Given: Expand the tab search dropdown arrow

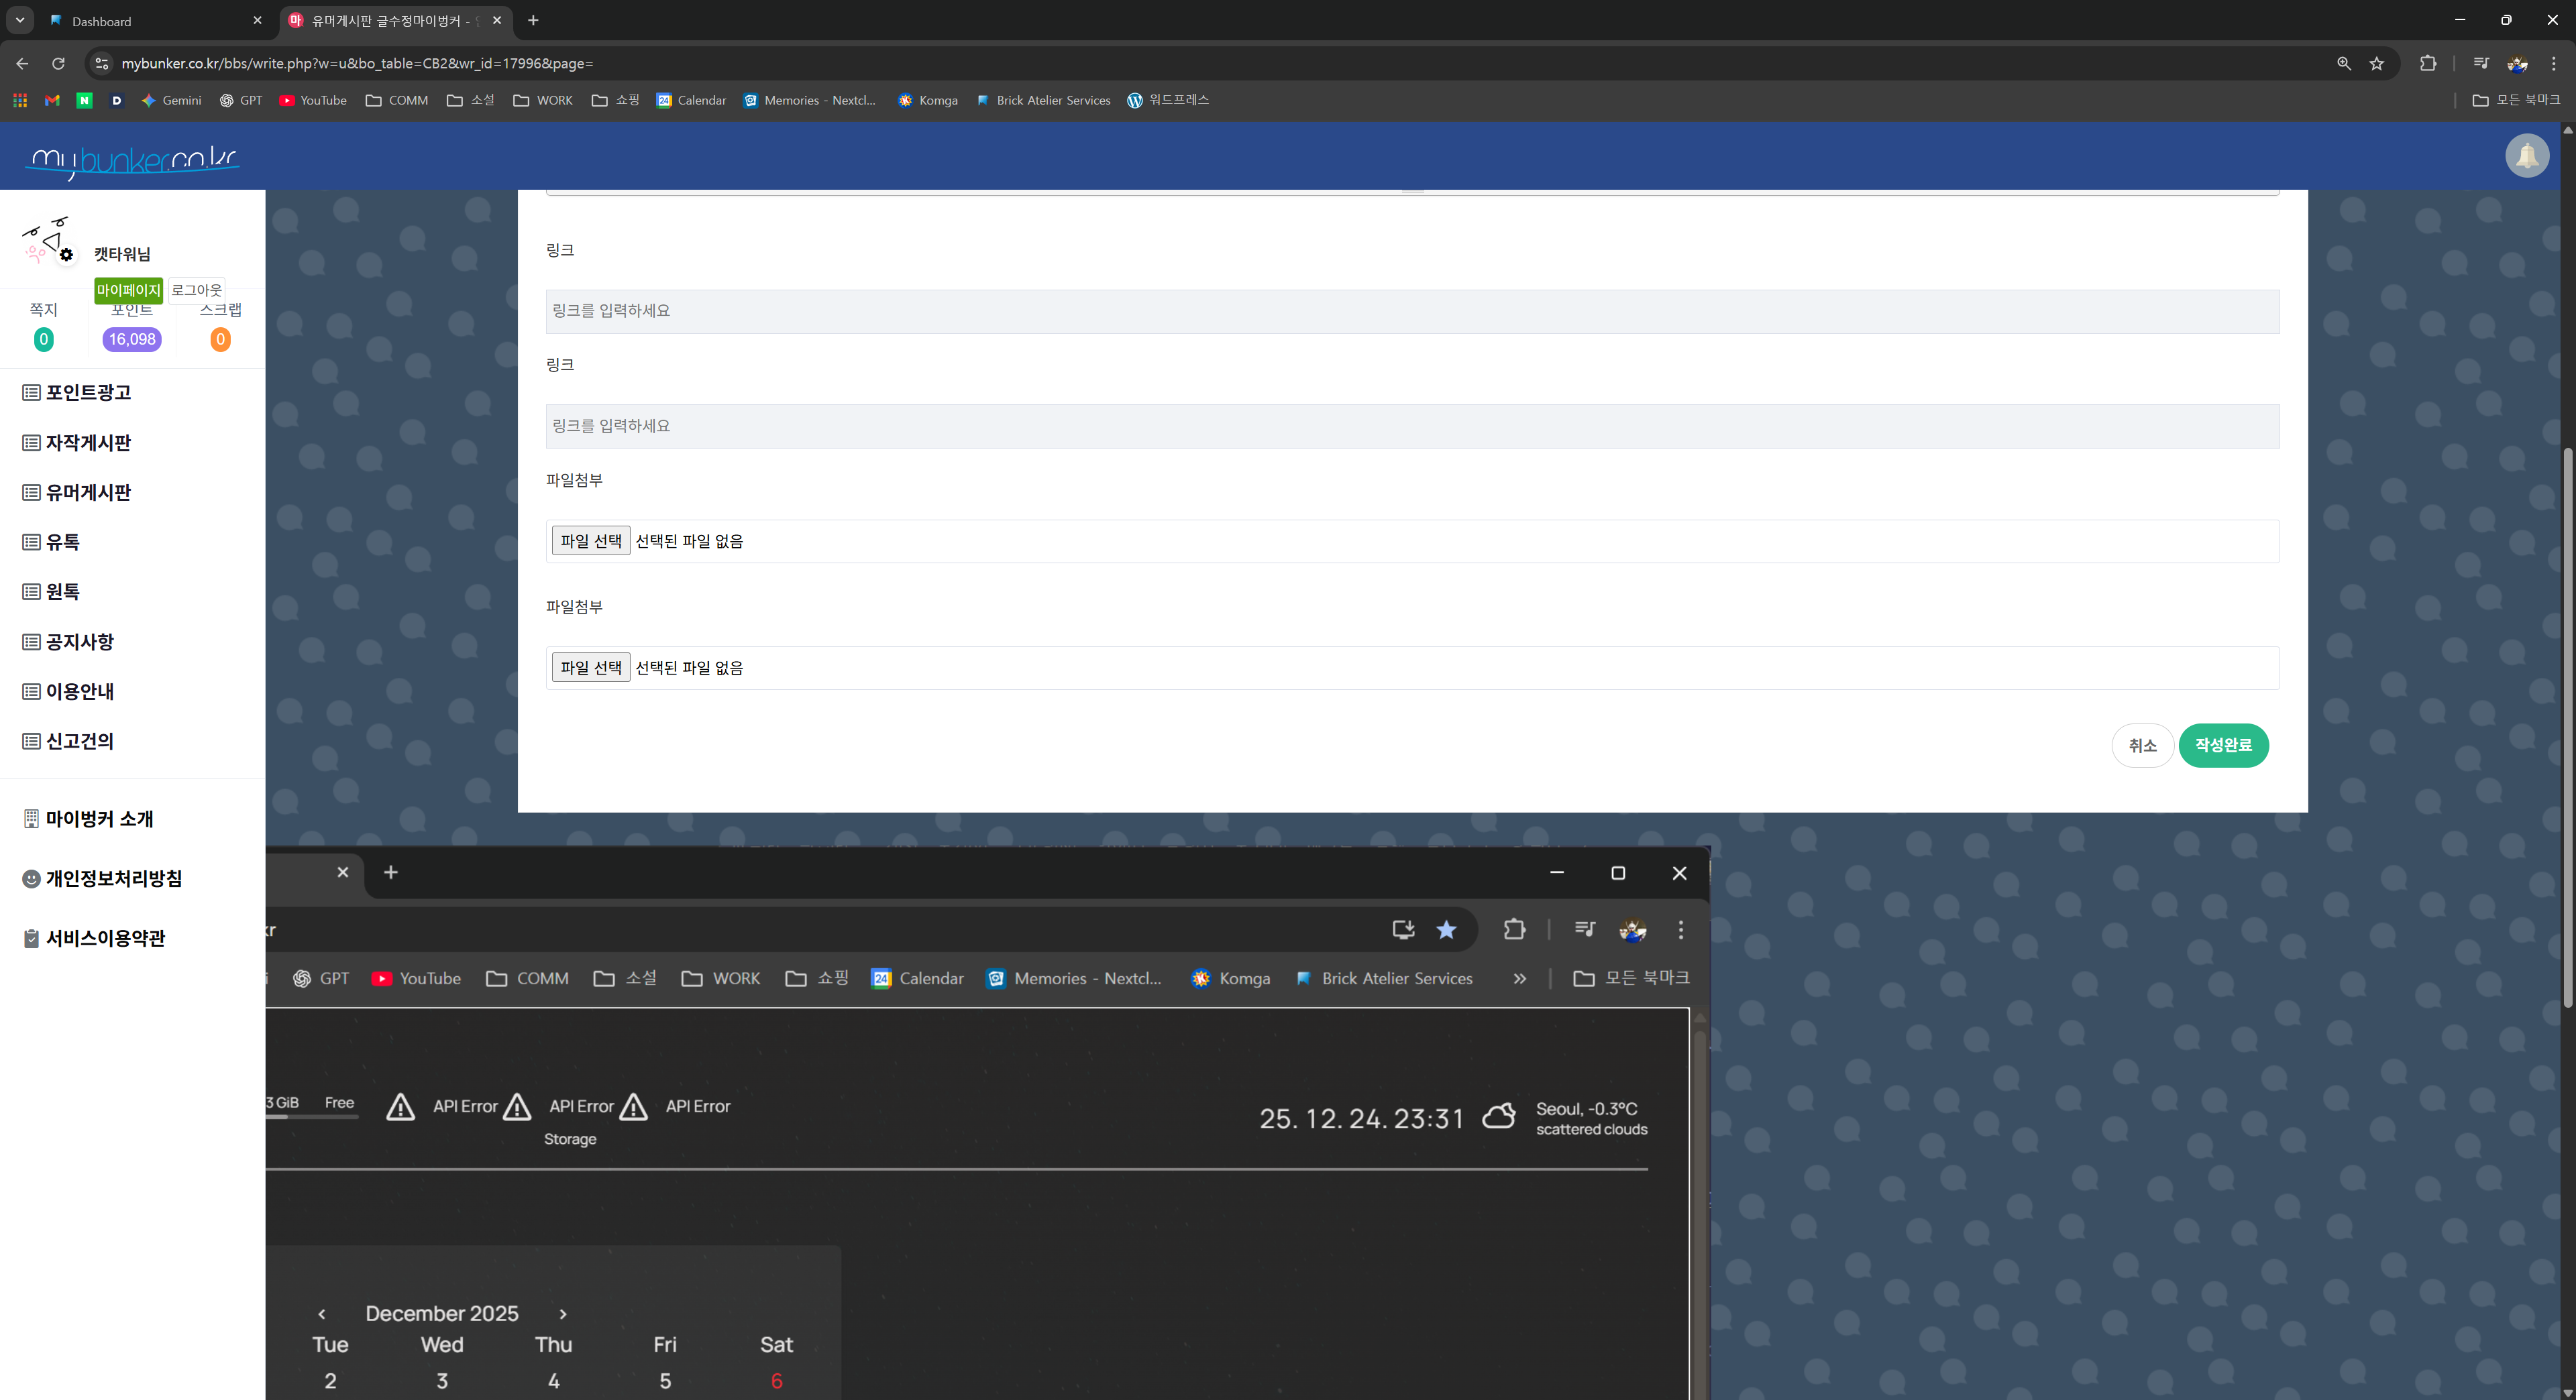Looking at the screenshot, I should [20, 20].
